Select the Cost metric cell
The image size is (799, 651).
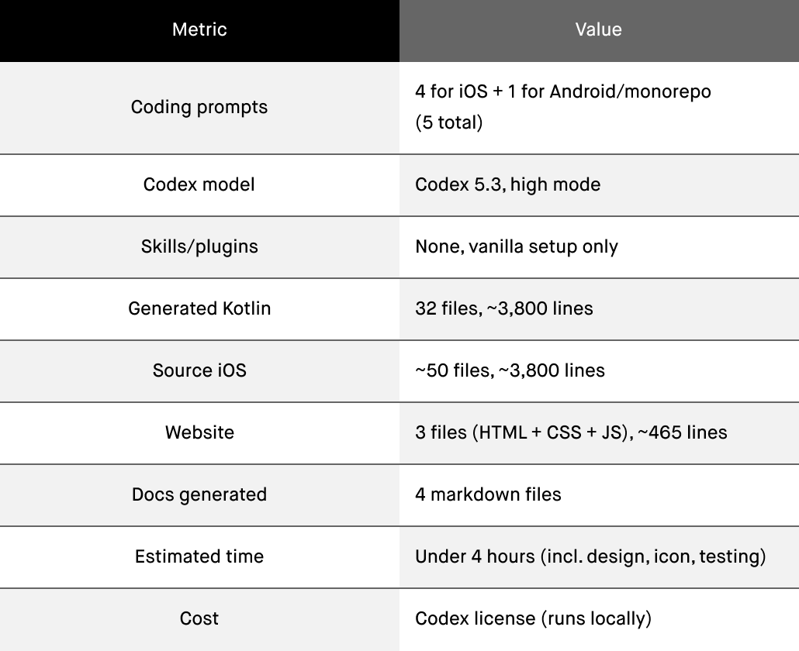[x=199, y=619]
